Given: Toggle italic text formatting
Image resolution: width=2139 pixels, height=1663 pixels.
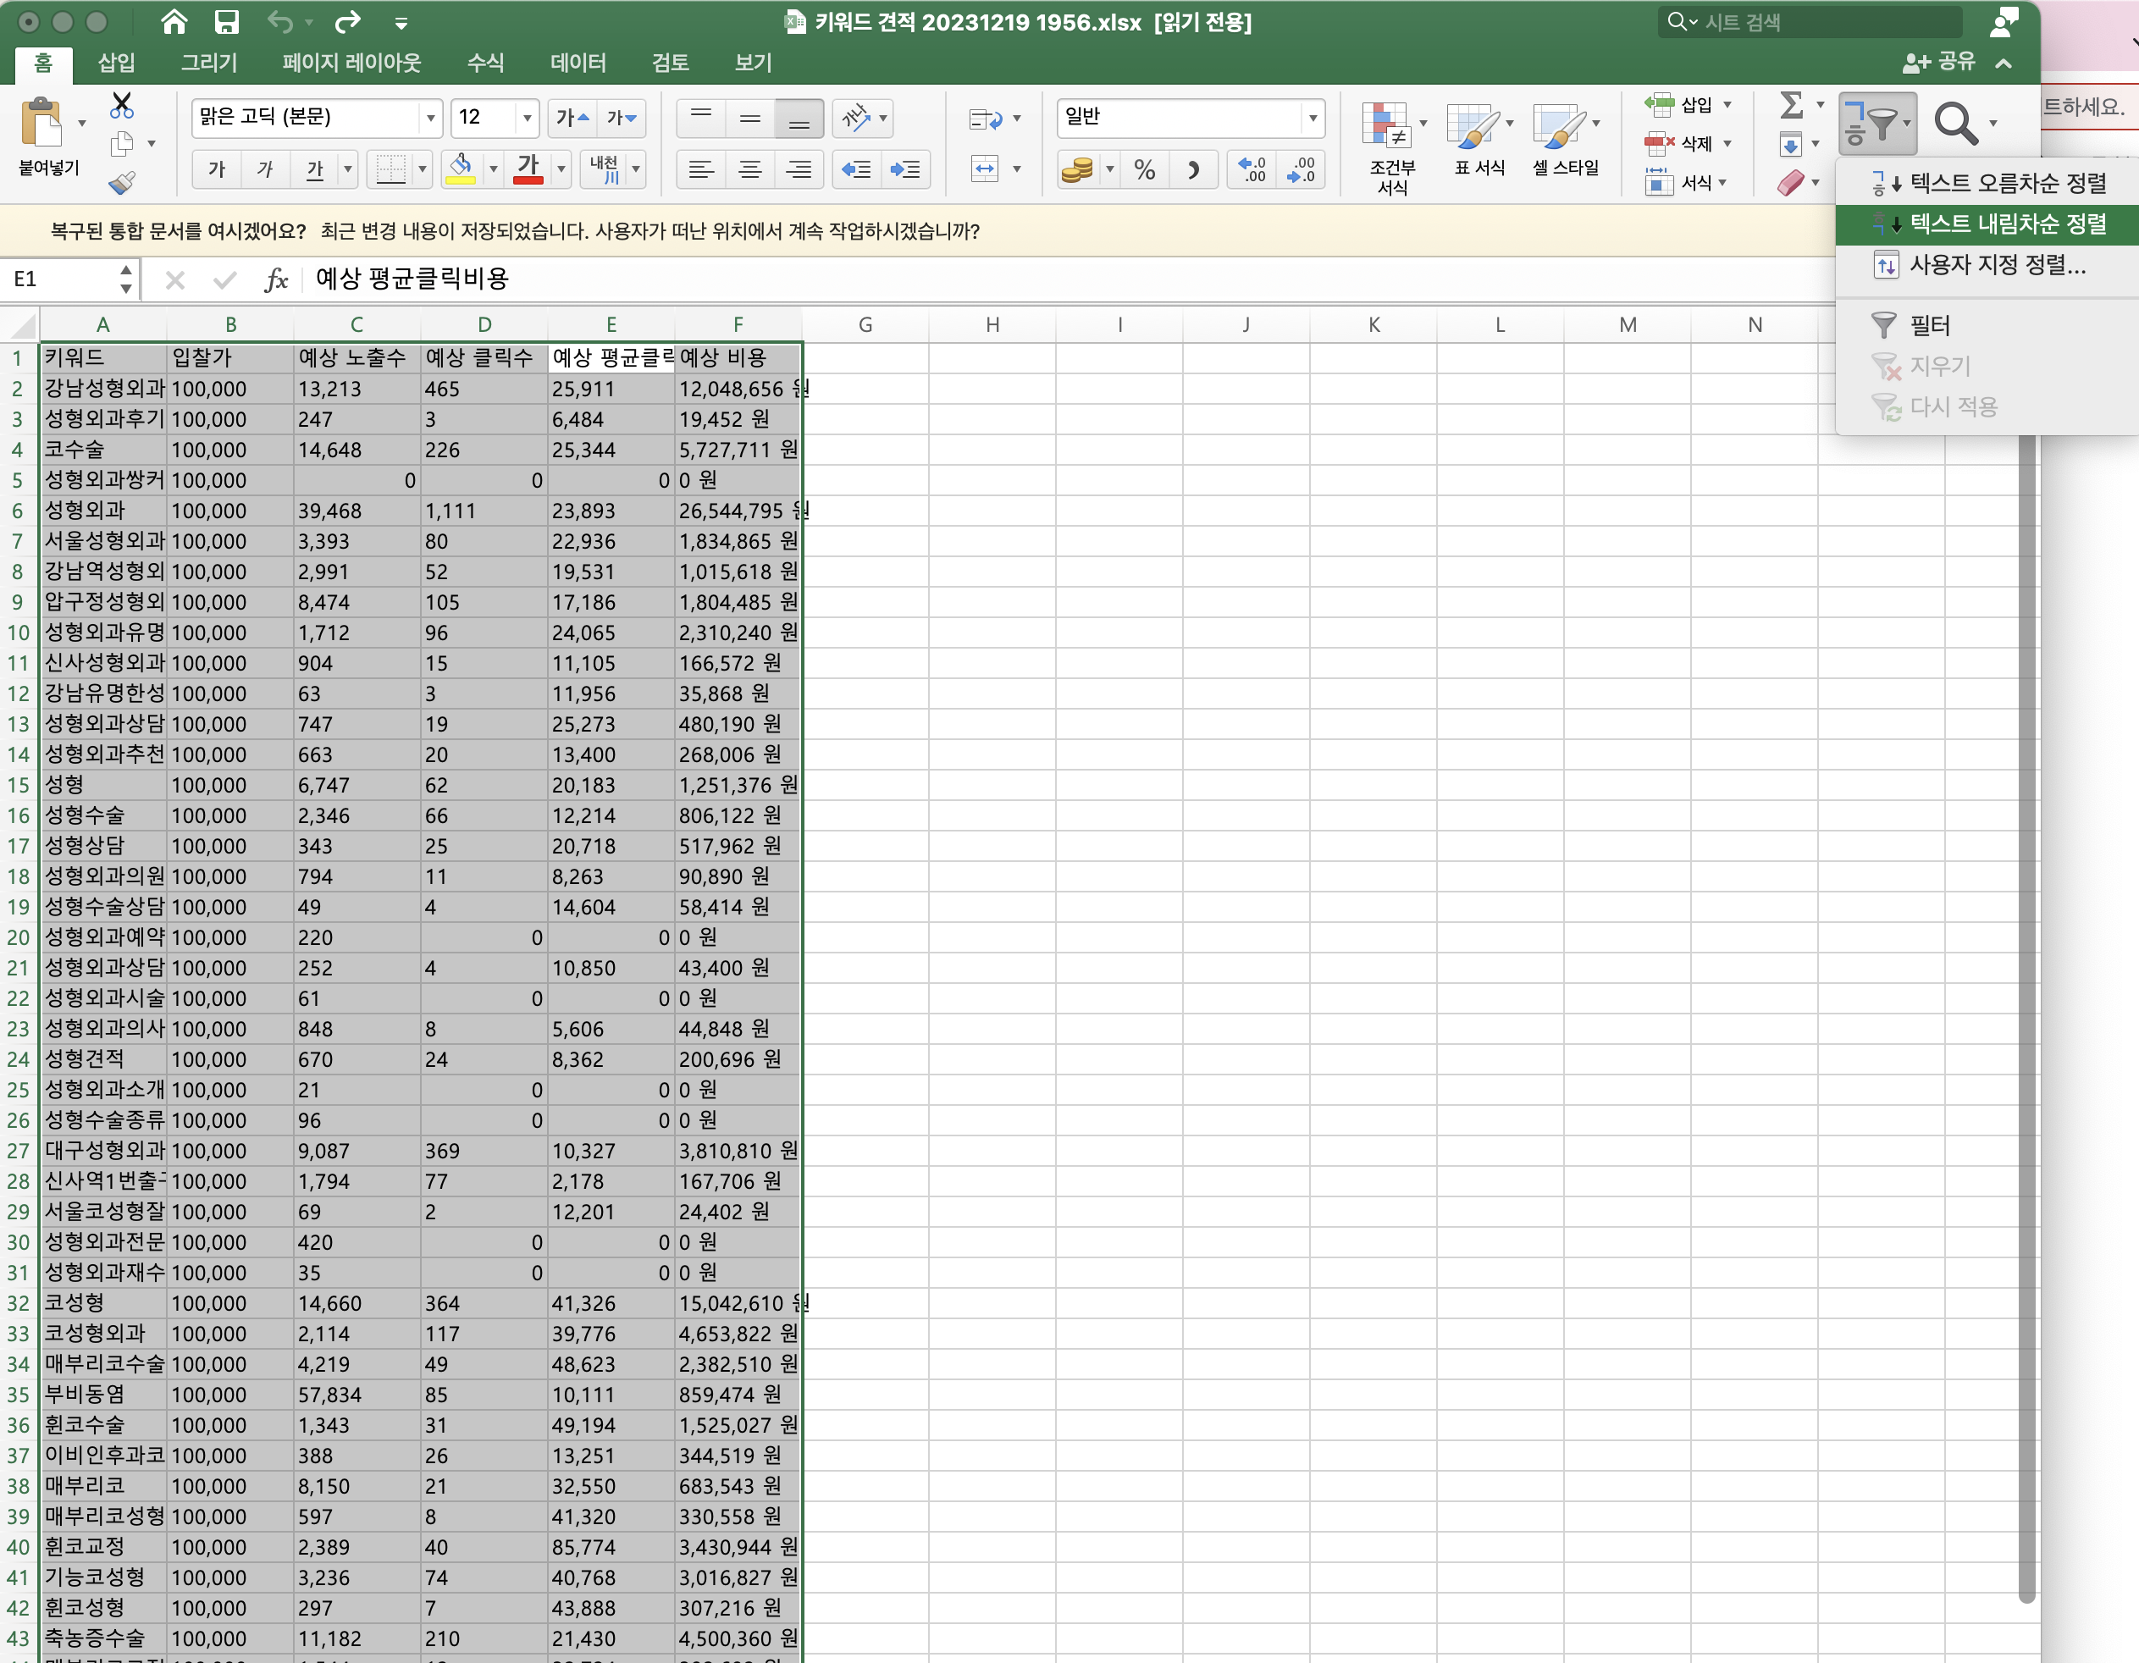Looking at the screenshot, I should [x=264, y=169].
